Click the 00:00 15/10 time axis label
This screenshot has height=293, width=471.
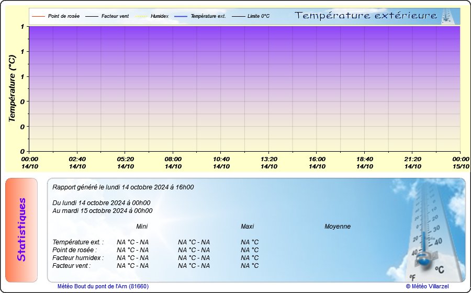(461, 163)
